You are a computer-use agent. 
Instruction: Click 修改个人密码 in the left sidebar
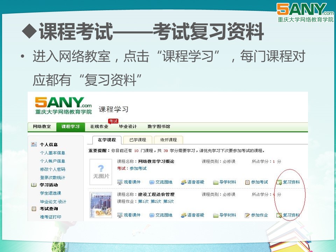tap(52, 169)
